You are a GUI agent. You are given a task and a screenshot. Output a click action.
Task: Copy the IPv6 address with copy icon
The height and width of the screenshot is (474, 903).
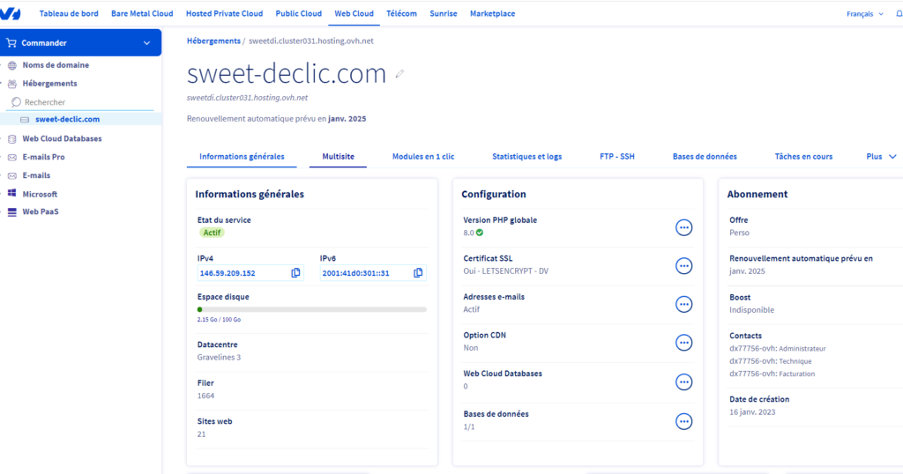tap(418, 273)
